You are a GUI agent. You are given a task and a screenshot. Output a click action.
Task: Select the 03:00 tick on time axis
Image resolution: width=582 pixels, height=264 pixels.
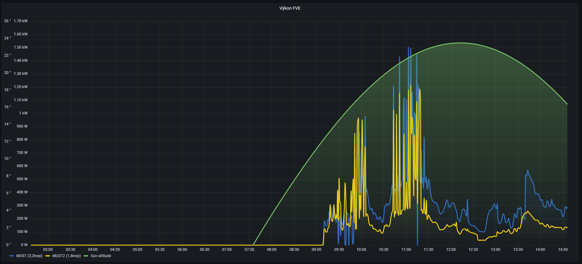(x=48, y=250)
